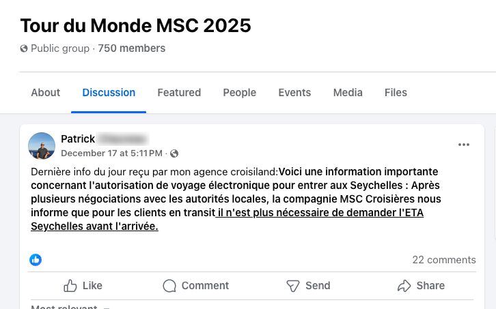Click the December 17 post timestamp
The height and width of the screenshot is (309, 496).
(x=111, y=153)
